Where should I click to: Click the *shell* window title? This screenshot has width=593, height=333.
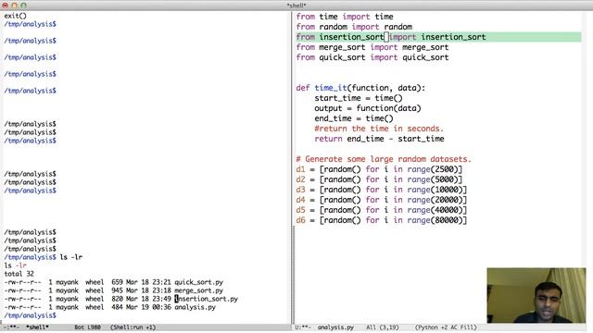pyautogui.click(x=296, y=6)
